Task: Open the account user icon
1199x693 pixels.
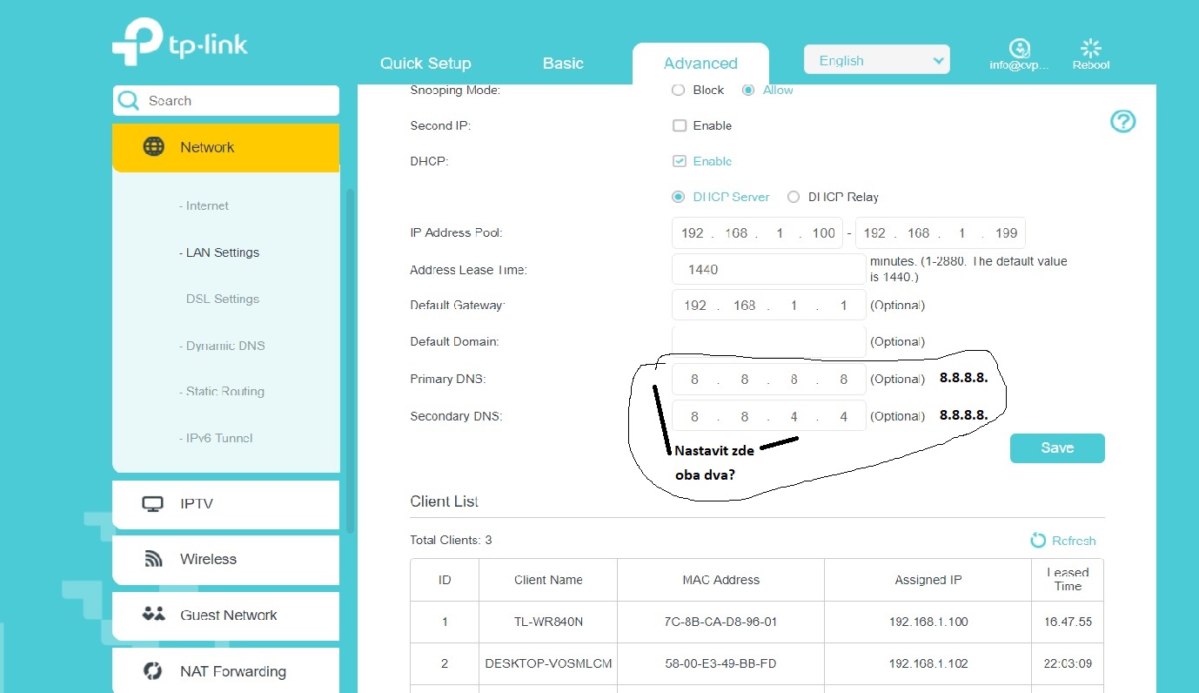Action: tap(1020, 48)
